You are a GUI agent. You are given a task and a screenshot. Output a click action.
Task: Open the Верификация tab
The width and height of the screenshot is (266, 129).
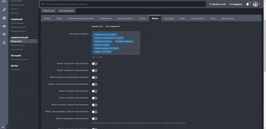[228, 19]
